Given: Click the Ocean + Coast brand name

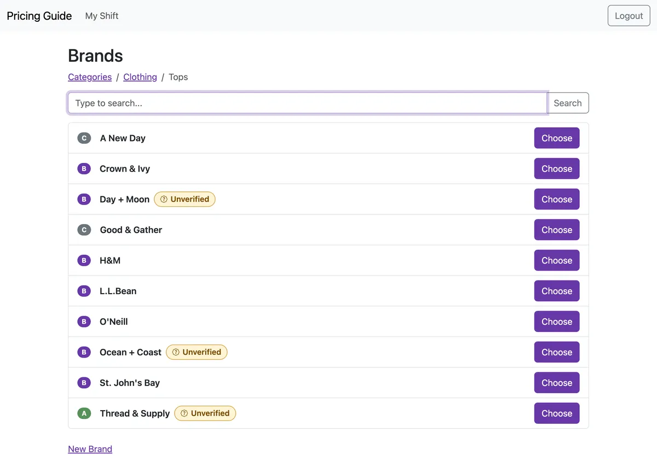Looking at the screenshot, I should 130,353.
